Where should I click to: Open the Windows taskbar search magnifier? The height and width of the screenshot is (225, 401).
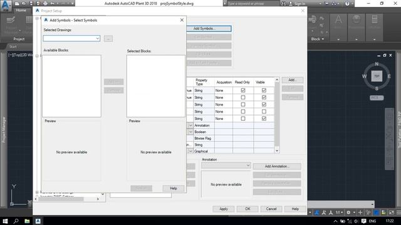[16, 221]
